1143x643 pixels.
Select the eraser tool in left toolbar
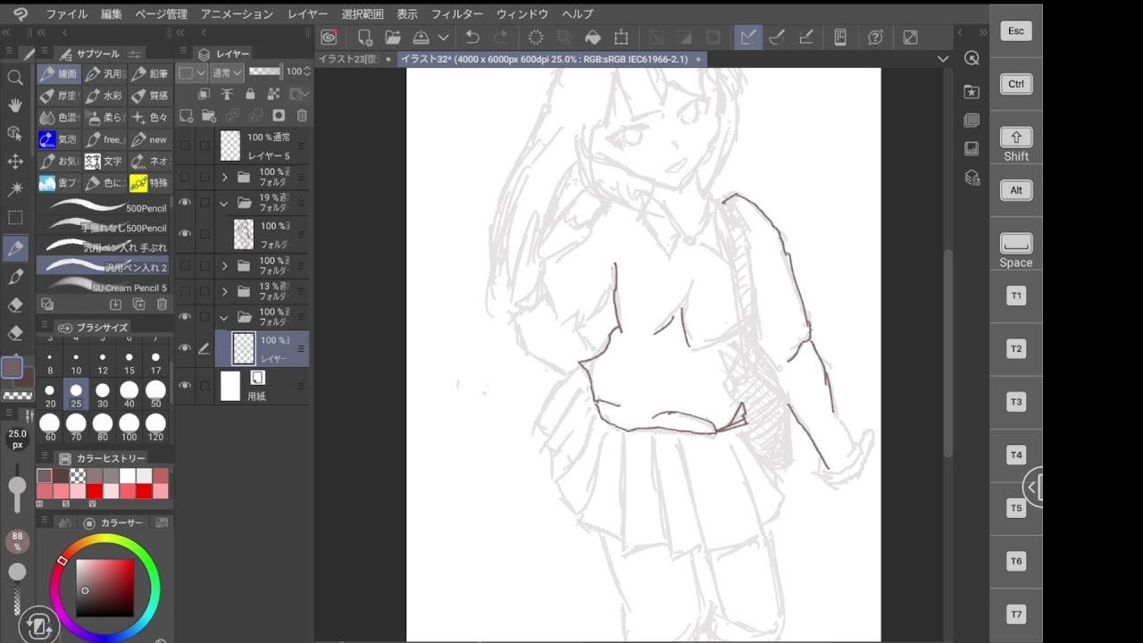[15, 305]
